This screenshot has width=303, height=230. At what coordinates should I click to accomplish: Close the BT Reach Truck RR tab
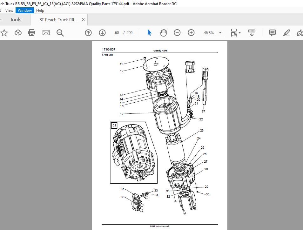tap(83, 19)
